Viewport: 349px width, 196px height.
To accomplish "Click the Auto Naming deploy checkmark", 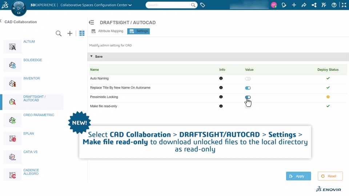I will (x=328, y=78).
